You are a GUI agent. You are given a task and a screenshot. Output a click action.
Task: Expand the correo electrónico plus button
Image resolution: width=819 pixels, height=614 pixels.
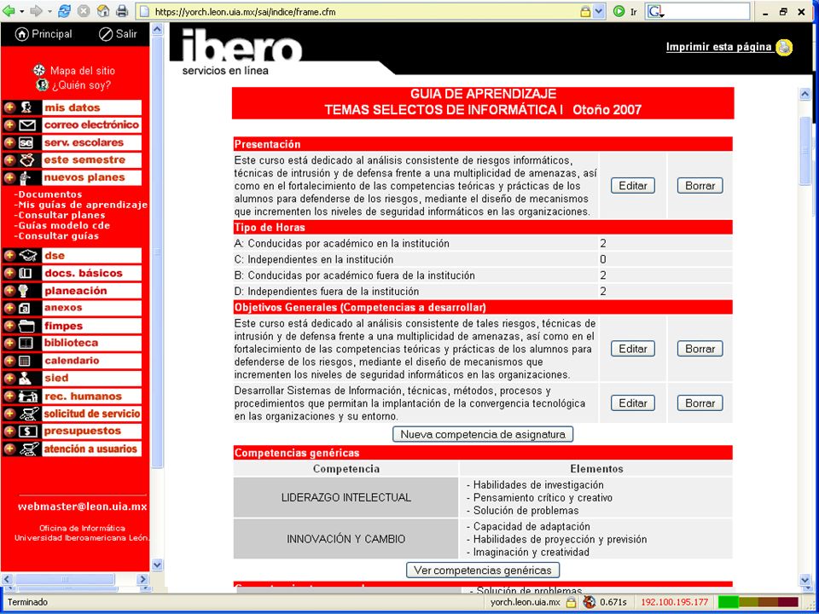tap(9, 125)
